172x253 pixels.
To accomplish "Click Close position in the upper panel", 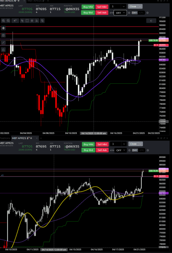I will [x=133, y=6].
